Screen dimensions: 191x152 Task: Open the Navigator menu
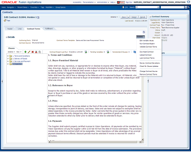11,7
